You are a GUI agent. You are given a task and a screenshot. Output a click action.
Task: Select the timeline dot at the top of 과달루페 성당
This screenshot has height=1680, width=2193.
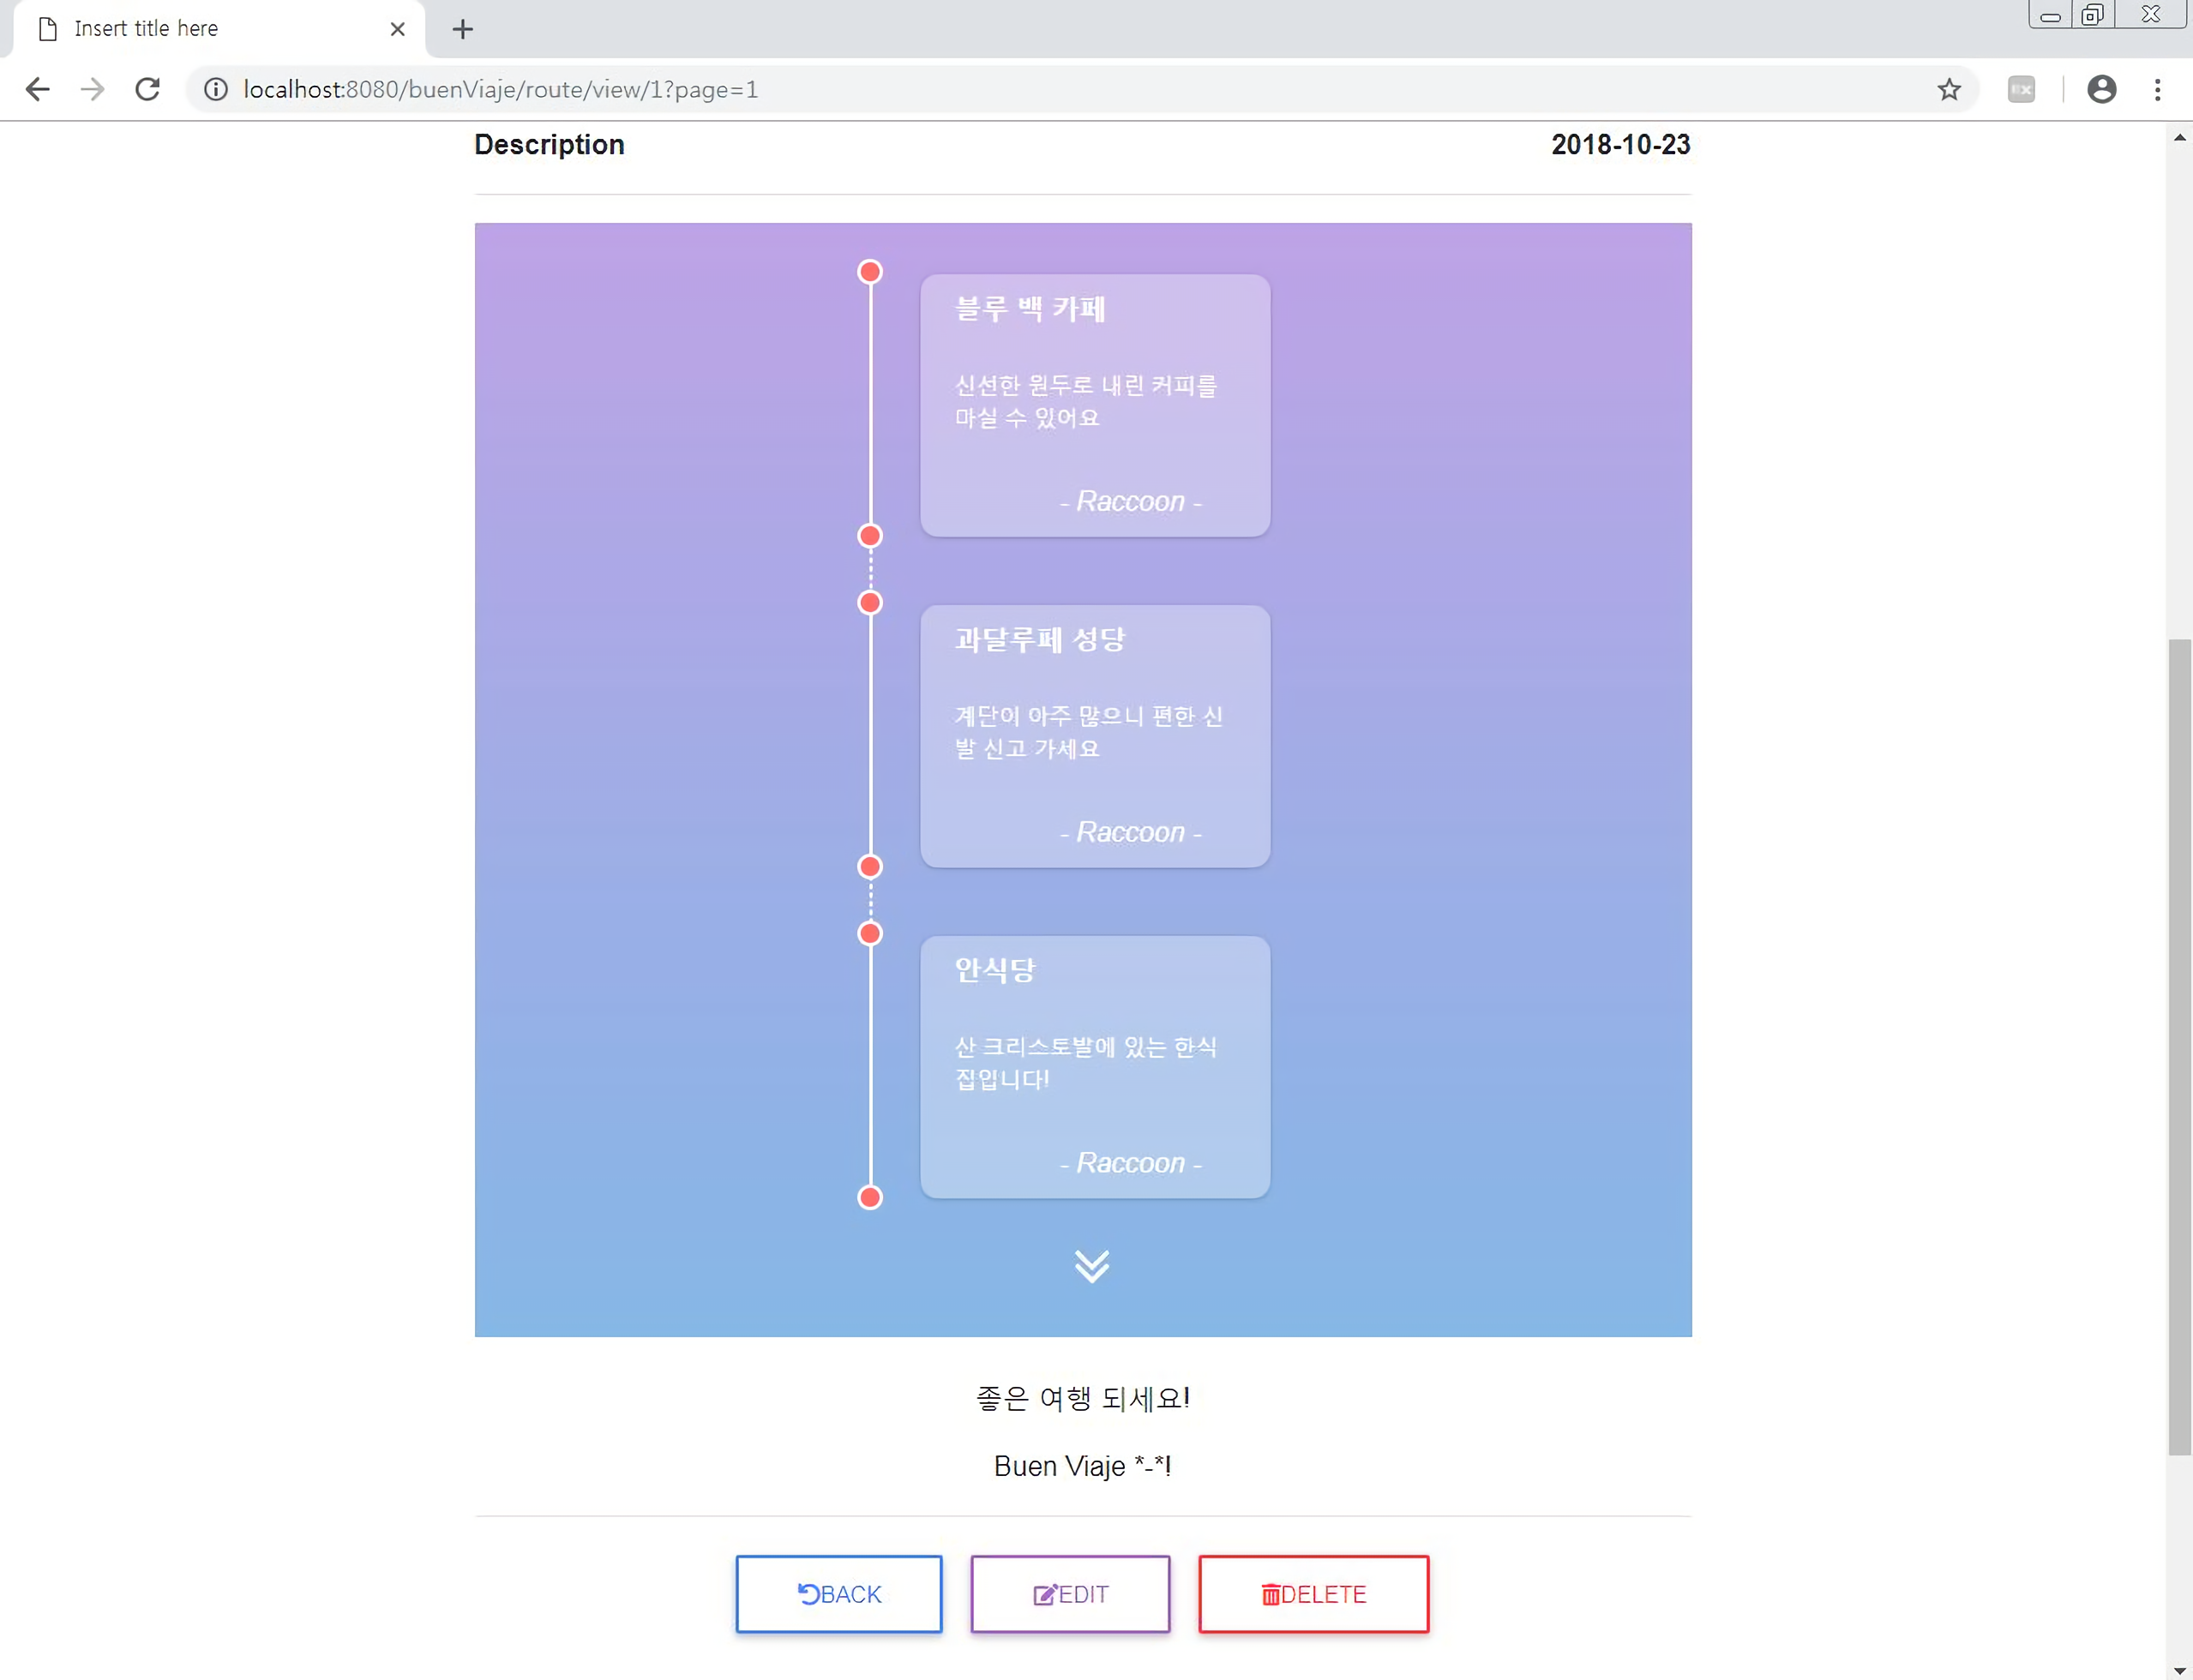[870, 603]
